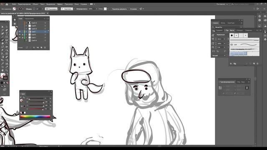Open the Myriad Pro font family dropdown

click(241, 27)
